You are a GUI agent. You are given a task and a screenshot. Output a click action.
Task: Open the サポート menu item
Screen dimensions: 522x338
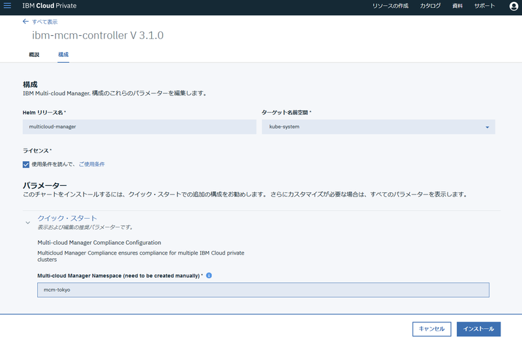tap(484, 6)
